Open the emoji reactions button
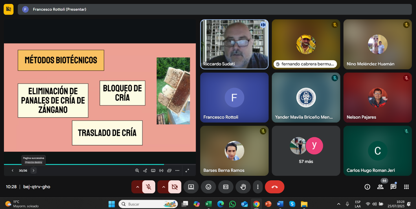Screen dimensions: 416x209 (x=208, y=187)
